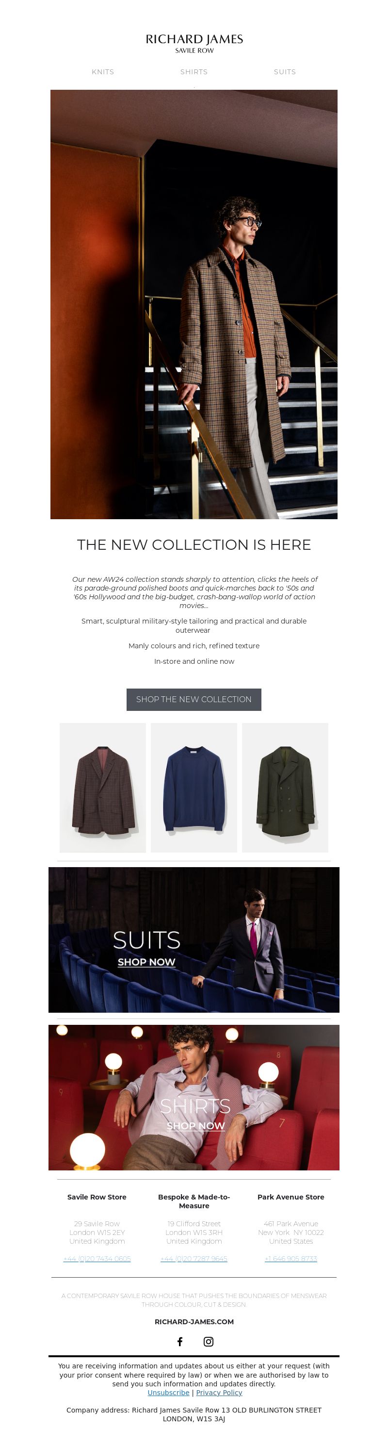The width and height of the screenshot is (388, 1447).
Task: Click the Shop the New Collection button
Action: pos(194,699)
